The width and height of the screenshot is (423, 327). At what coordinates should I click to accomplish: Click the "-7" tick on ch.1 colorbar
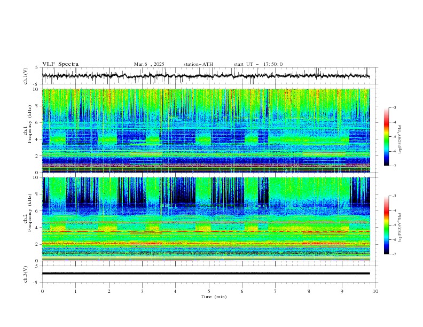pyautogui.click(x=394, y=166)
